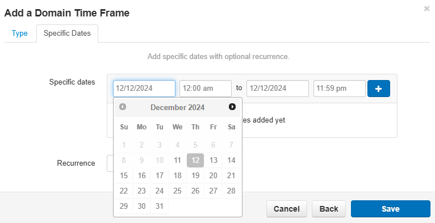Pick December 31 in the calendar
This screenshot has height=223, width=435.
pos(160,206)
